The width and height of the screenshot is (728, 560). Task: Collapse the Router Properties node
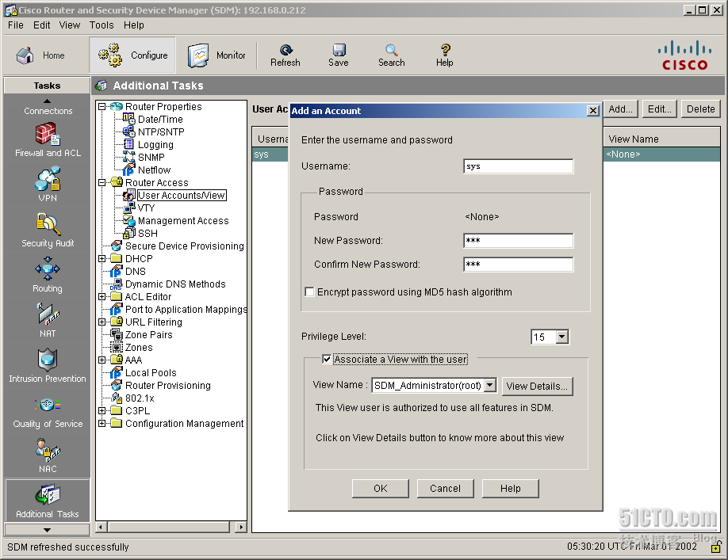[102, 107]
